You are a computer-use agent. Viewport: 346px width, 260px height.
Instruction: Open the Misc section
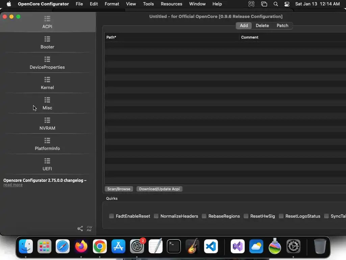click(47, 104)
